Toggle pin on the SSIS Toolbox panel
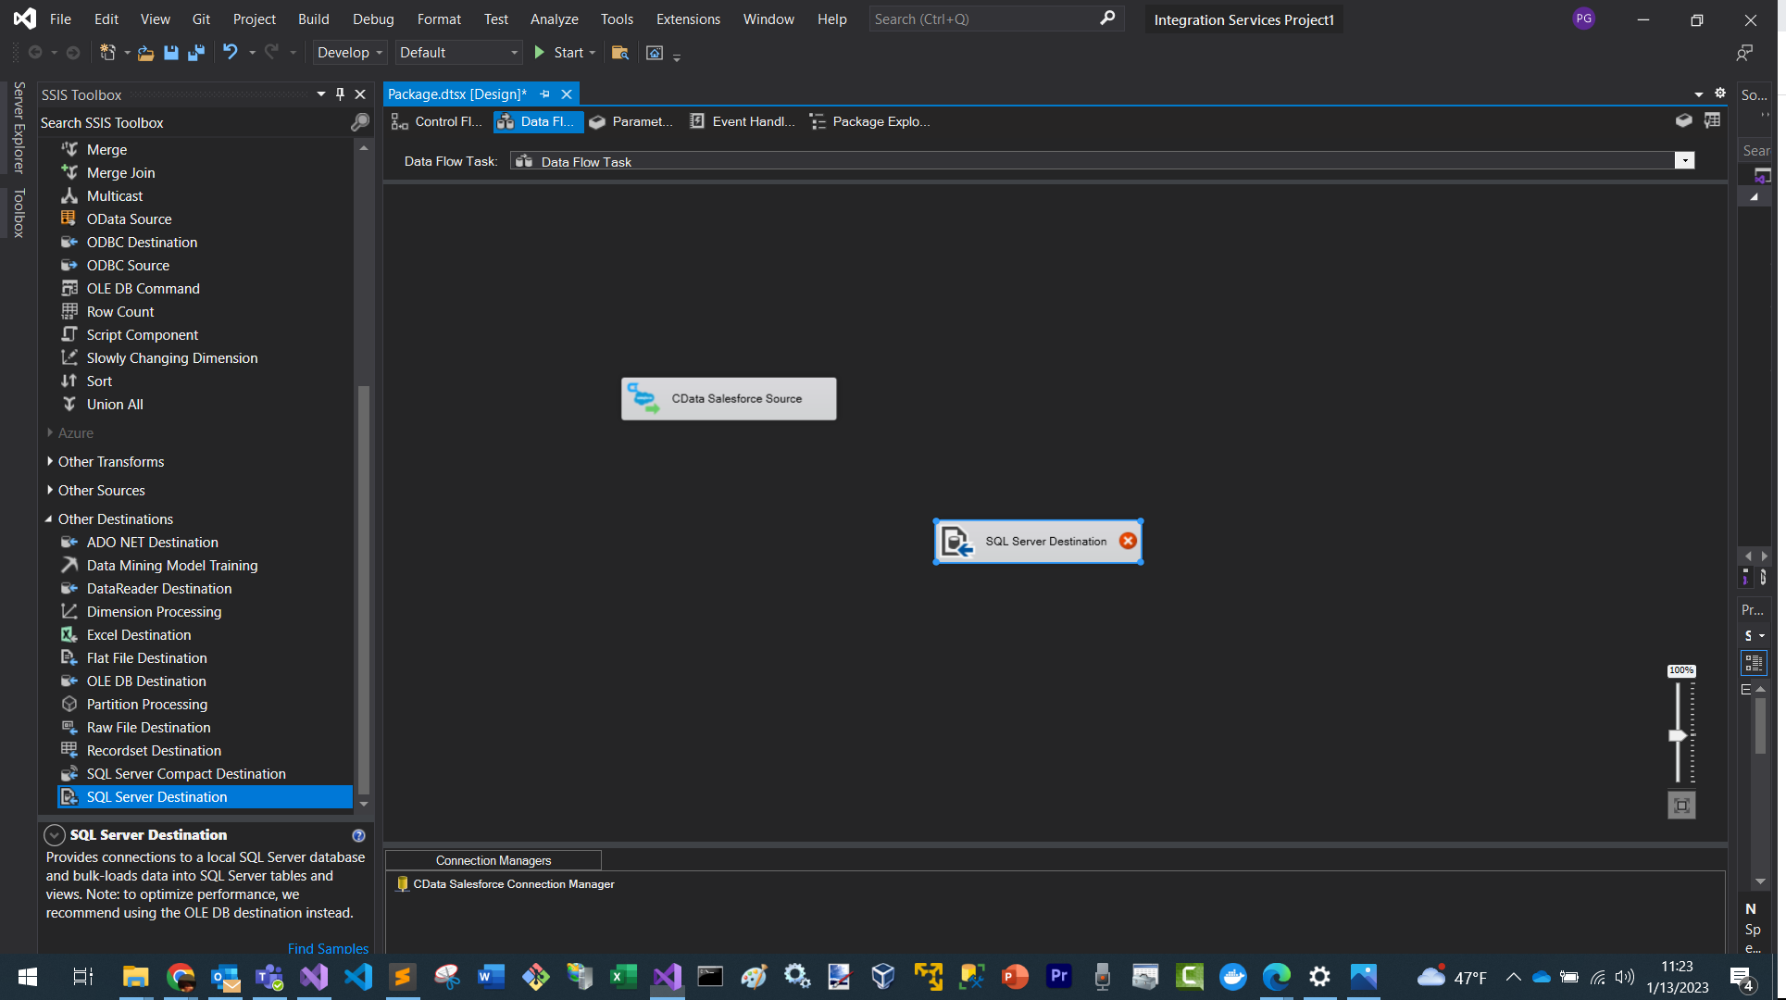 pyautogui.click(x=340, y=94)
